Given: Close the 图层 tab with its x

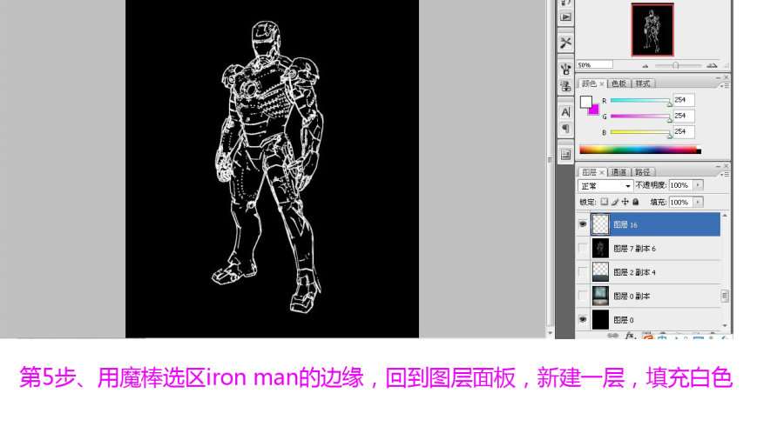Looking at the screenshot, I should tap(601, 172).
